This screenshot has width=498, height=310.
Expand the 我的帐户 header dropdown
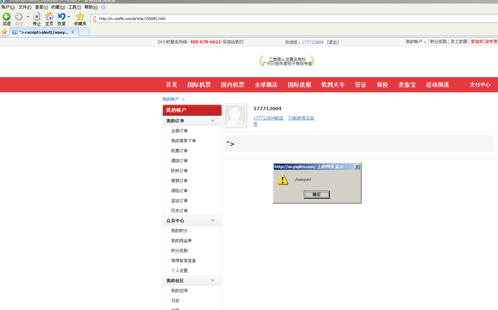click(x=416, y=42)
